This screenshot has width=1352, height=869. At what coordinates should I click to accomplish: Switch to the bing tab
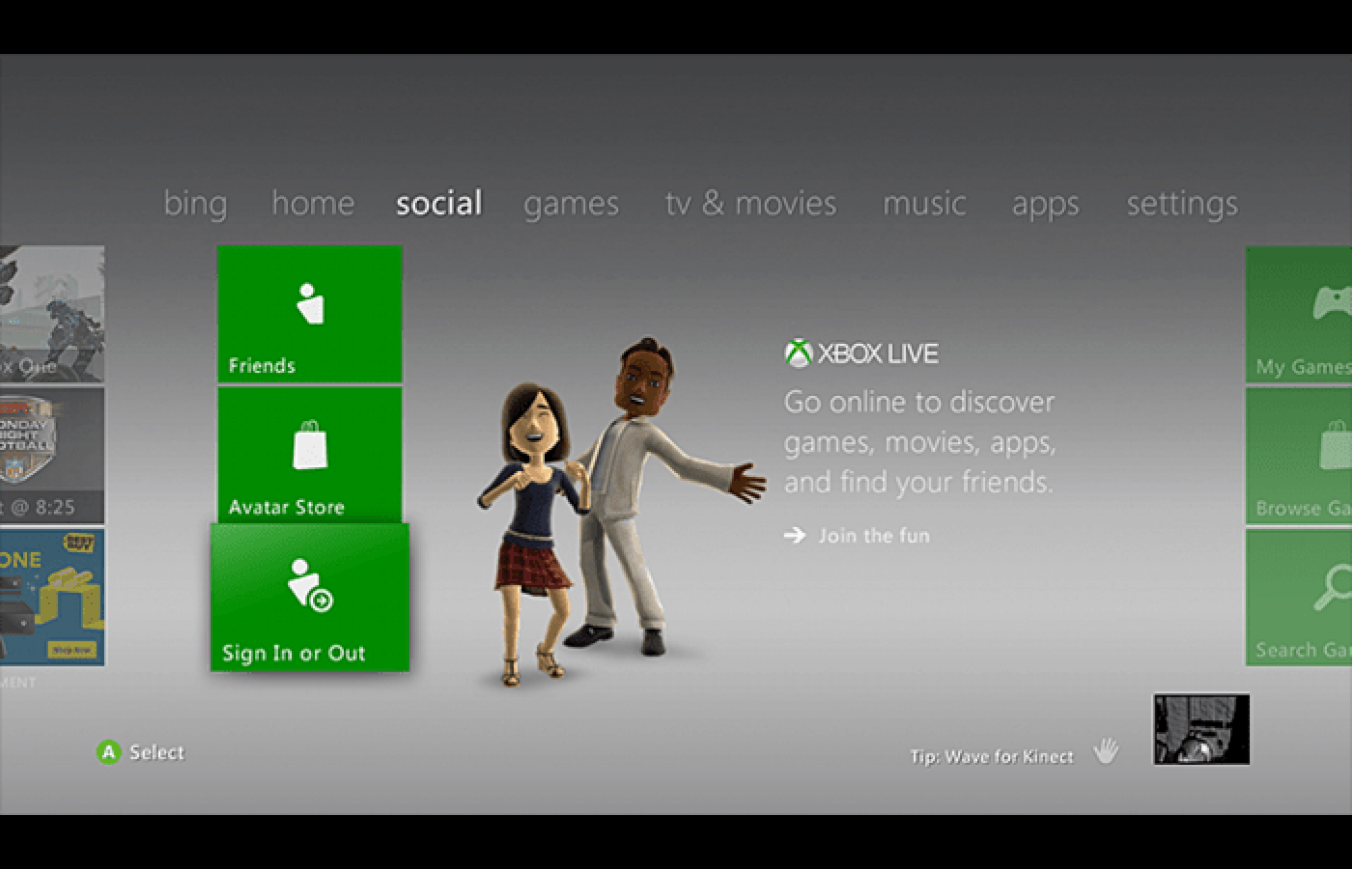195,203
